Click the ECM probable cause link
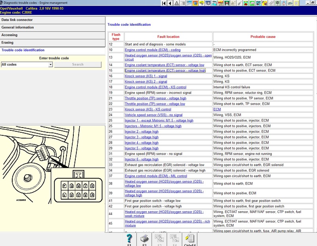The height and width of the screenshot is (246, 317). 217,109
